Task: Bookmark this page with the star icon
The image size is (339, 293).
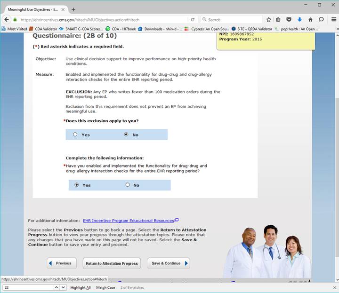Action: pos(269,20)
